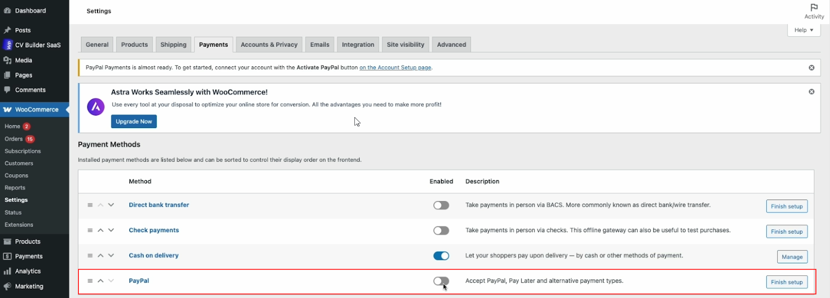The width and height of the screenshot is (830, 298).
Task: Dismiss the Astra WooCommerce banner
Action: (x=811, y=92)
